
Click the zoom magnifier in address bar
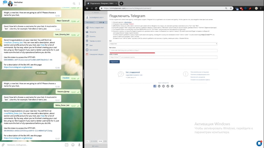pos(226,8)
